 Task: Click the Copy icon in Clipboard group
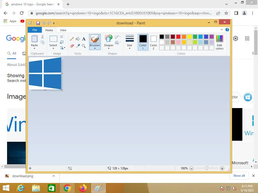[42, 42]
